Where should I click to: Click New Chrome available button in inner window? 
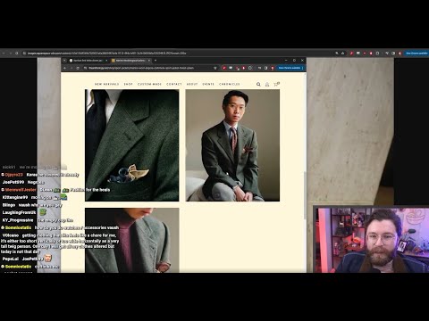point(290,68)
